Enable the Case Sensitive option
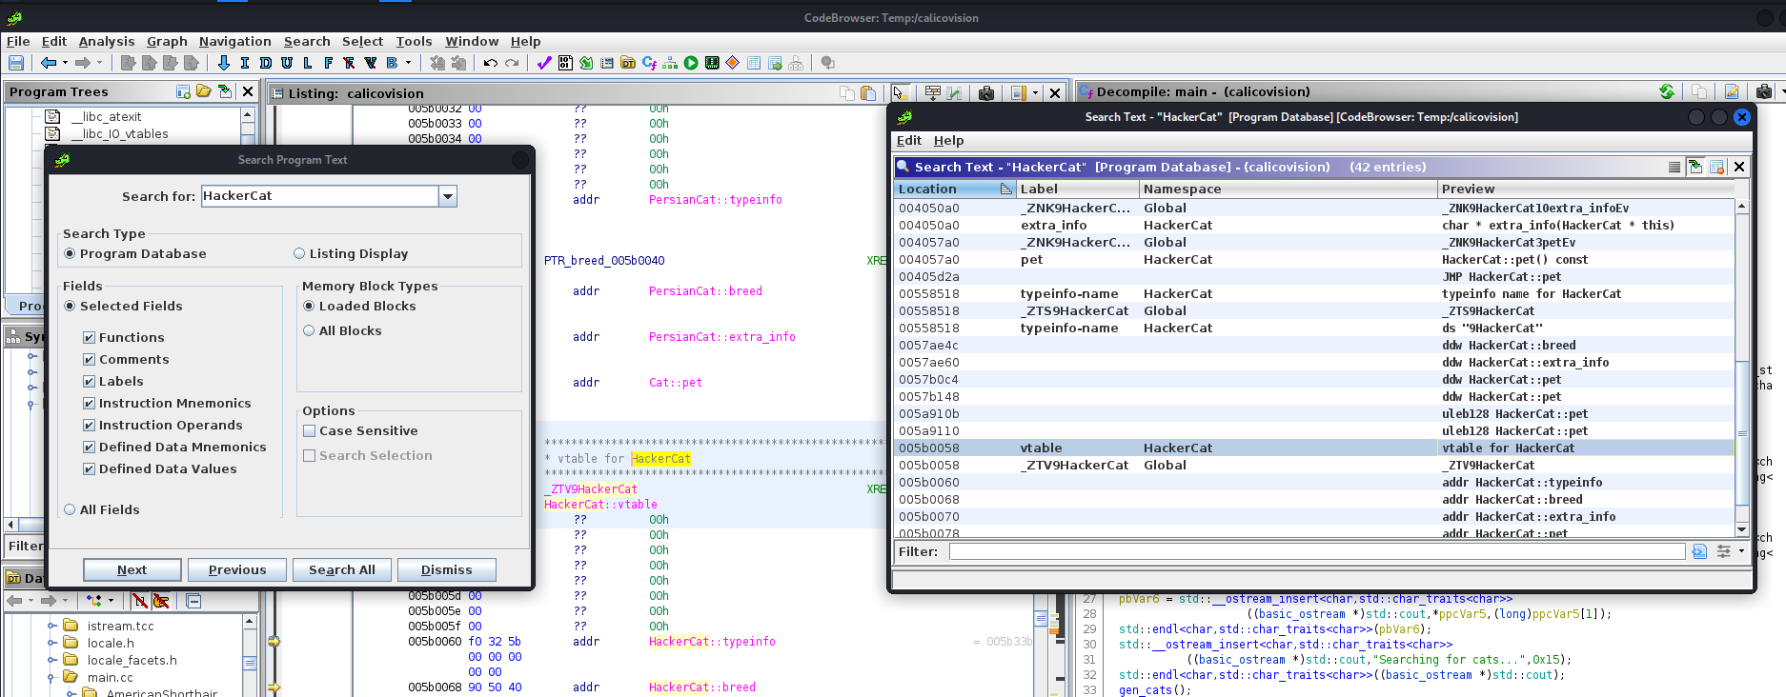 309,430
